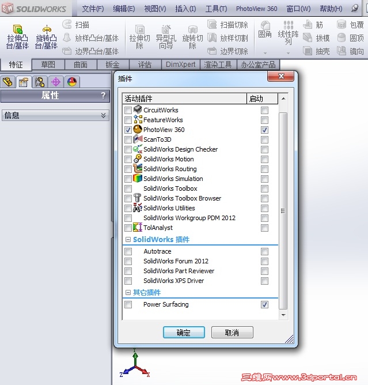This screenshot has height=385, width=368.
Task: Open the 编辑(E) menu
Action: pos(124,9)
